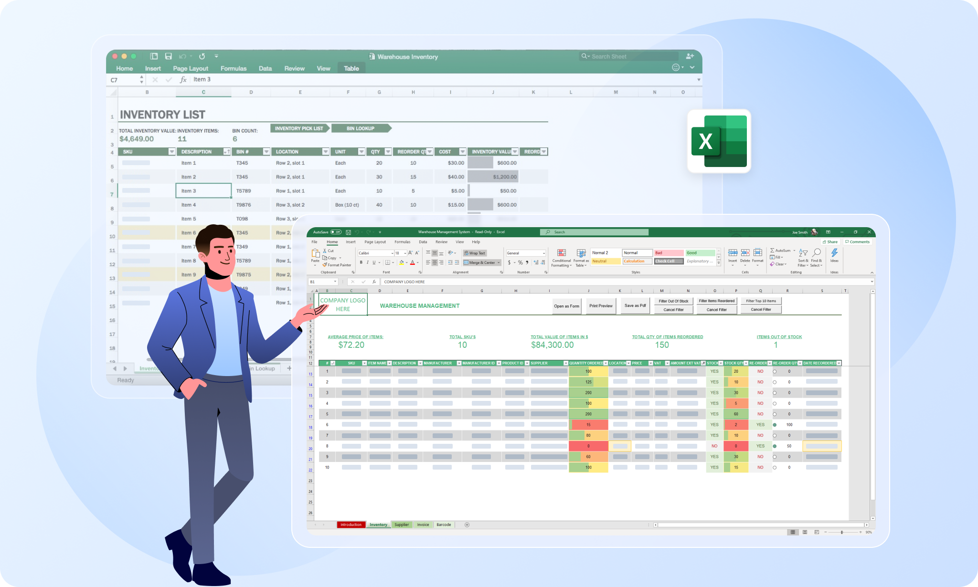Click the Search Sheet field in Warehouse Inventory
This screenshot has width=978, height=587.
(x=628, y=56)
